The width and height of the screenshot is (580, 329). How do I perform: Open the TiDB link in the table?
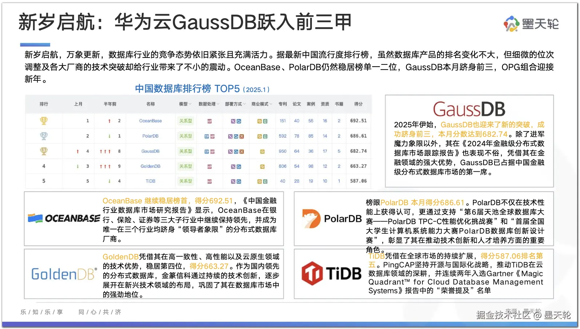[x=150, y=181]
